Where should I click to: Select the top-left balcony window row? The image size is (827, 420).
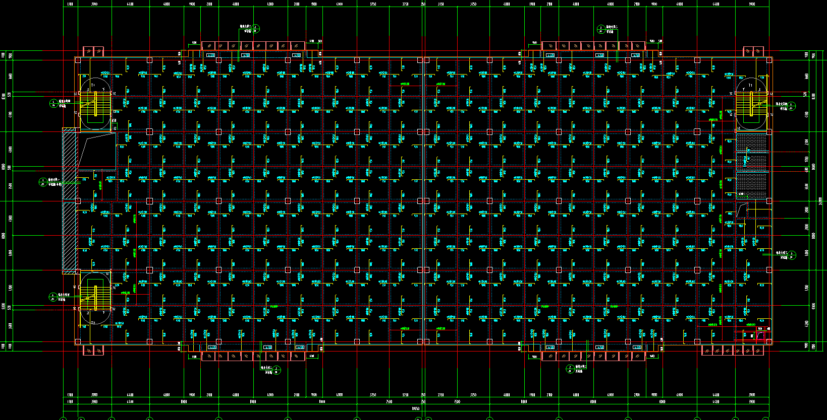point(253,46)
